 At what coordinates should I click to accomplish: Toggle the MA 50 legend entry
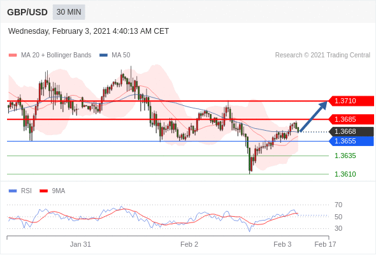click(x=115, y=55)
